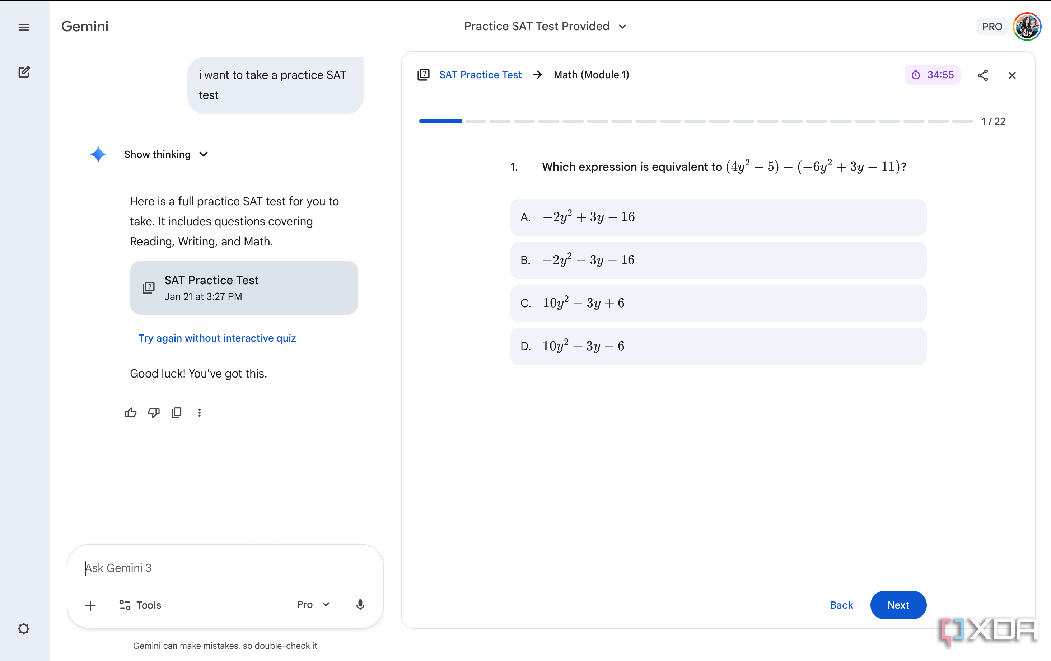Share the quiz with share icon
The height and width of the screenshot is (661, 1051).
click(982, 75)
